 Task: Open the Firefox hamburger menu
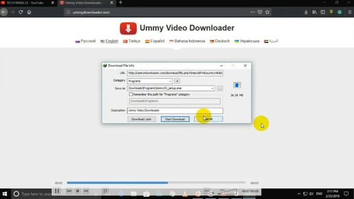(x=350, y=12)
